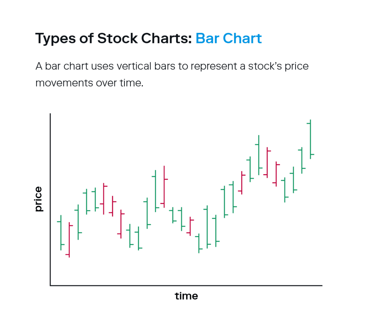The height and width of the screenshot is (334, 374).
Task: Select the last red bar in the chart
Action: 276,174
